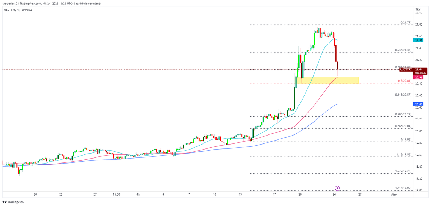Click the '23' date on time axis

pos(61,194)
